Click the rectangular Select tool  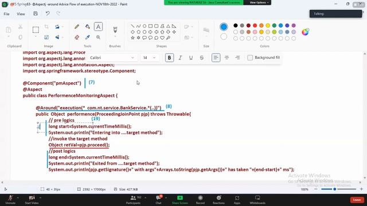pos(36,30)
